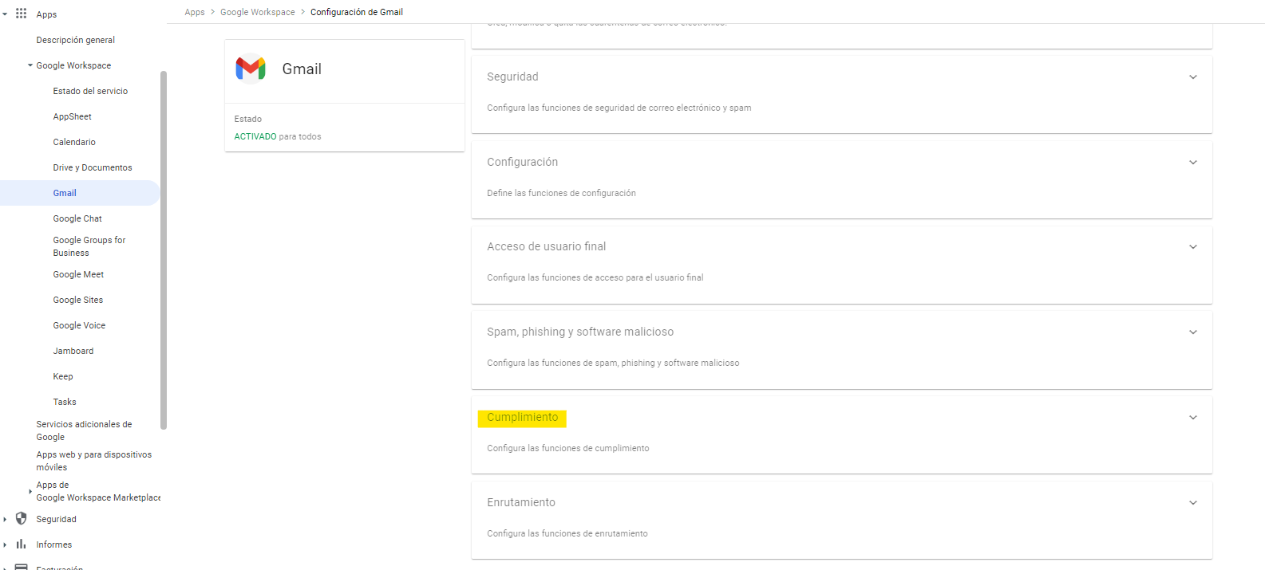This screenshot has width=1265, height=570.
Task: Click the Seguridad shield icon in the sidebar
Action: [21, 519]
